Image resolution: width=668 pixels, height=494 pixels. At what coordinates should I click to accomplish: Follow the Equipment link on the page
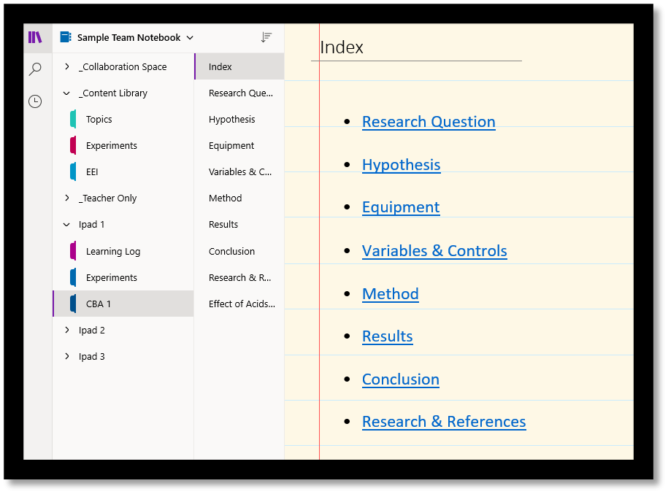coord(401,207)
